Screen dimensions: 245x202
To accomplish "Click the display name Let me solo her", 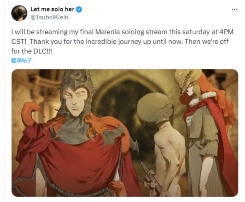I will pyautogui.click(x=53, y=9).
